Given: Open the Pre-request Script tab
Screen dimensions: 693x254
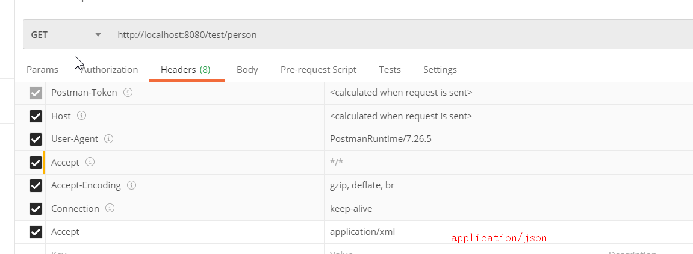Looking at the screenshot, I should 318,70.
